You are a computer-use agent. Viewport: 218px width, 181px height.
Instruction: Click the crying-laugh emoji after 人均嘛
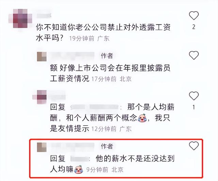click(x=79, y=169)
